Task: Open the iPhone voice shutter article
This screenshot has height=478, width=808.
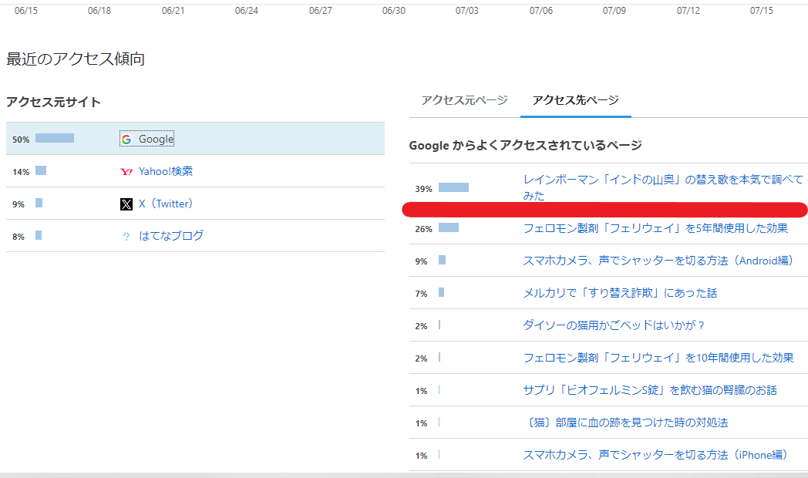Action: (x=655, y=455)
